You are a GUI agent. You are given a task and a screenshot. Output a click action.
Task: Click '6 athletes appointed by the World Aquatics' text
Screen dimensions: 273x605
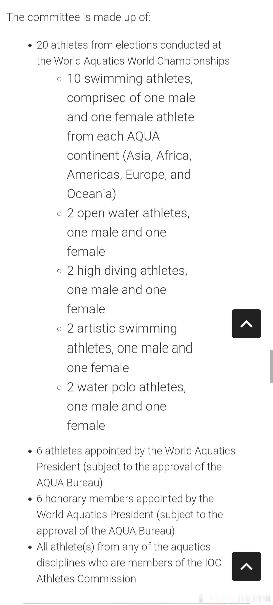click(x=136, y=451)
